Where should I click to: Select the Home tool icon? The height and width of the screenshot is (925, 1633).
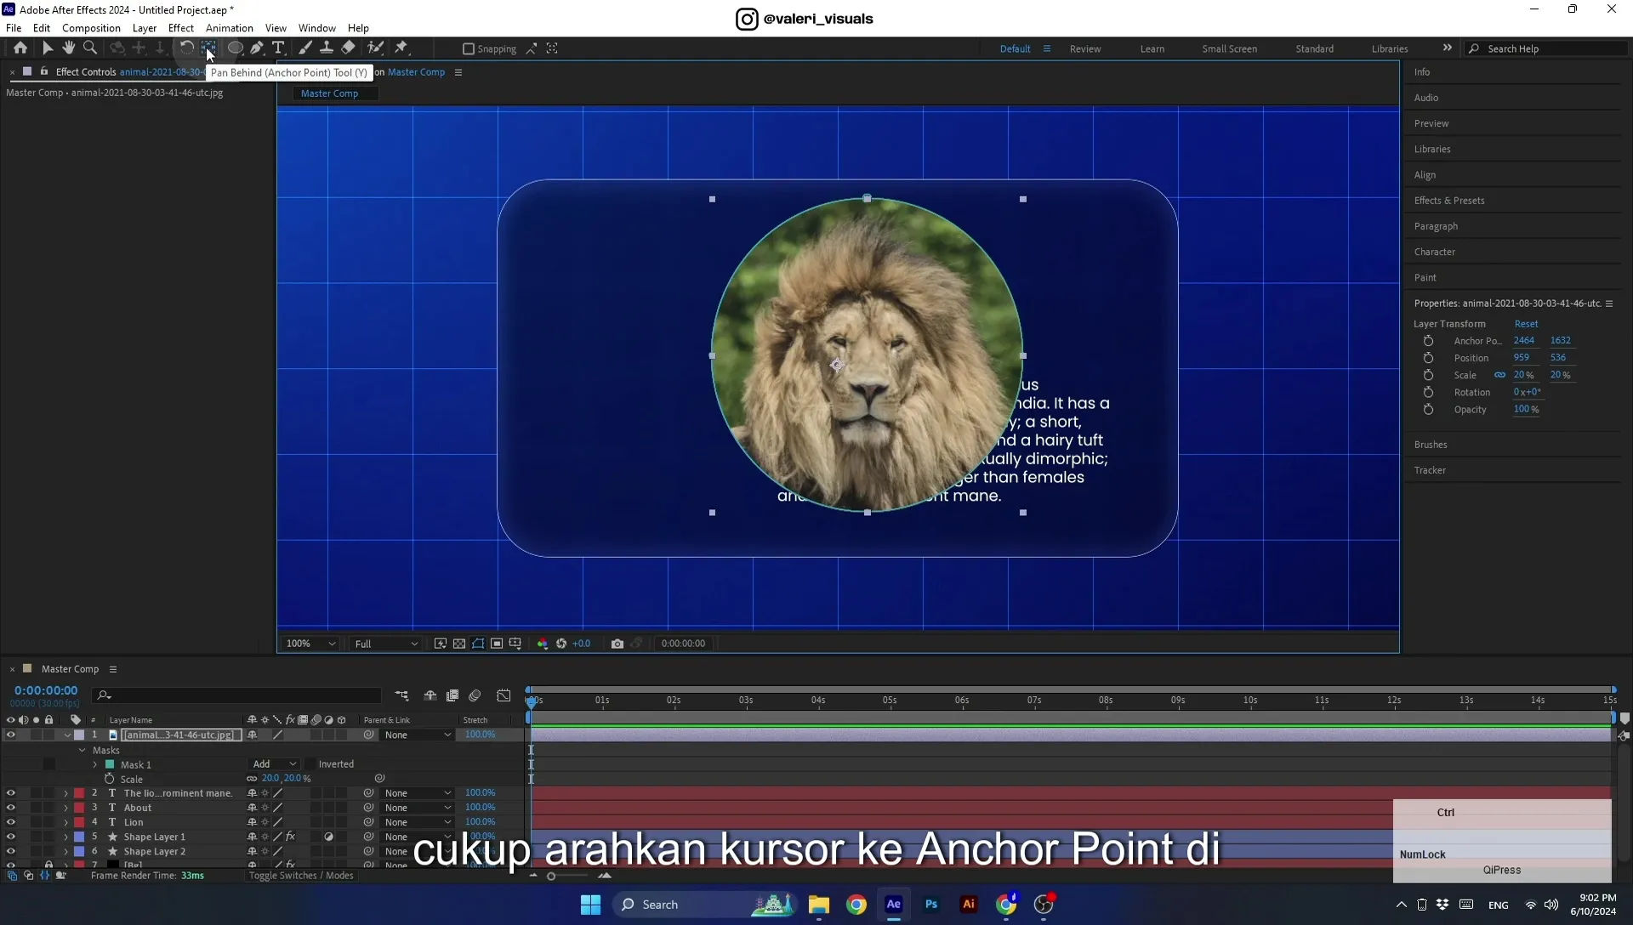(20, 48)
